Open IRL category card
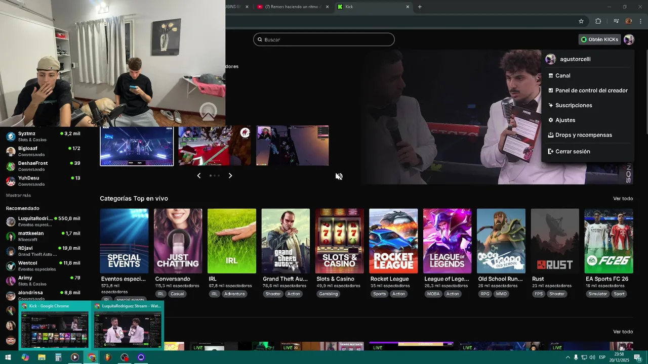 232,241
